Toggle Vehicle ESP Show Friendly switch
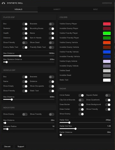The width and height of the screenshot is (115, 150). (x=25, y=91)
